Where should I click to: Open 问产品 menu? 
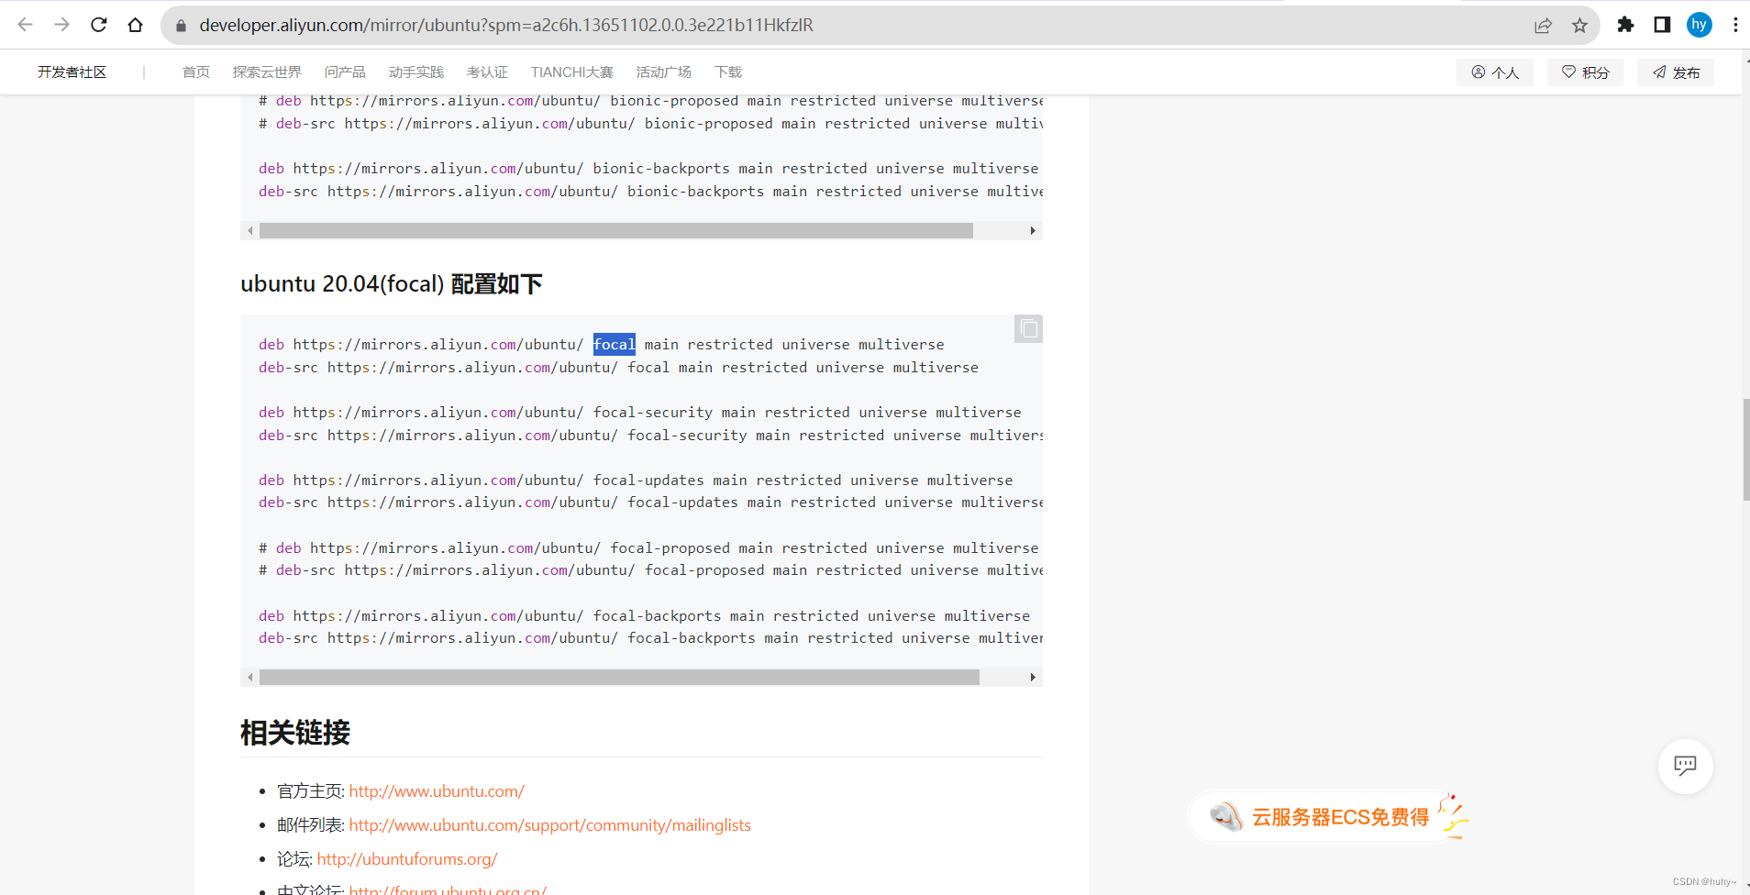pos(345,72)
